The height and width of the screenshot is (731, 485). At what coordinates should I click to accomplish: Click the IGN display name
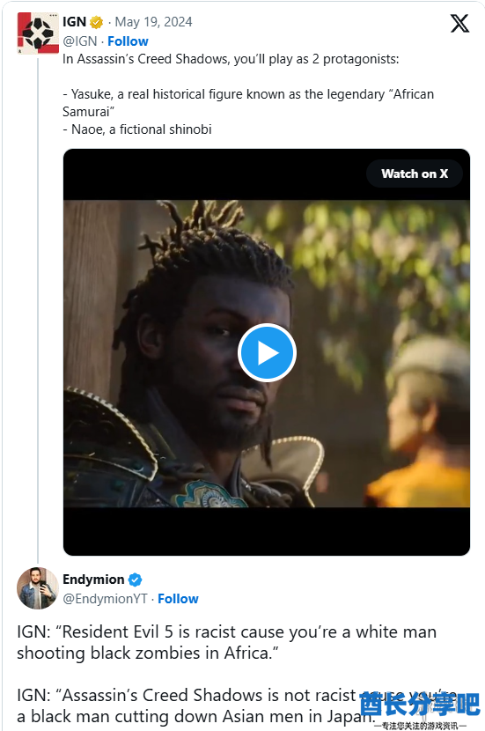[75, 22]
